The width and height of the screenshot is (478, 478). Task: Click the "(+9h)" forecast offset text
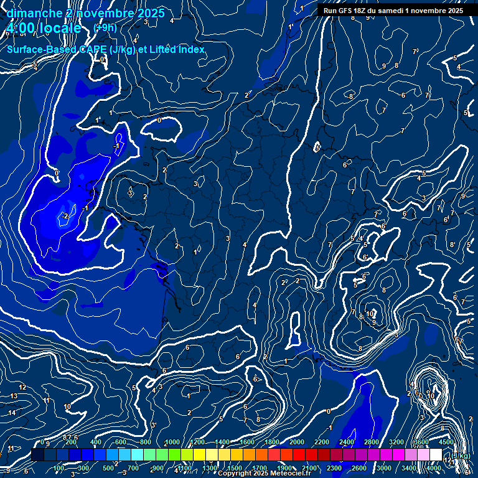pos(105,28)
